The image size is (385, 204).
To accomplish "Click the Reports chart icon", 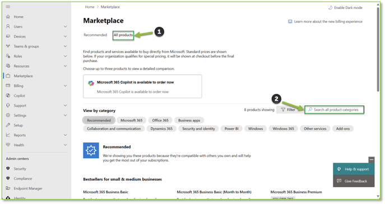I will pos(8,135).
